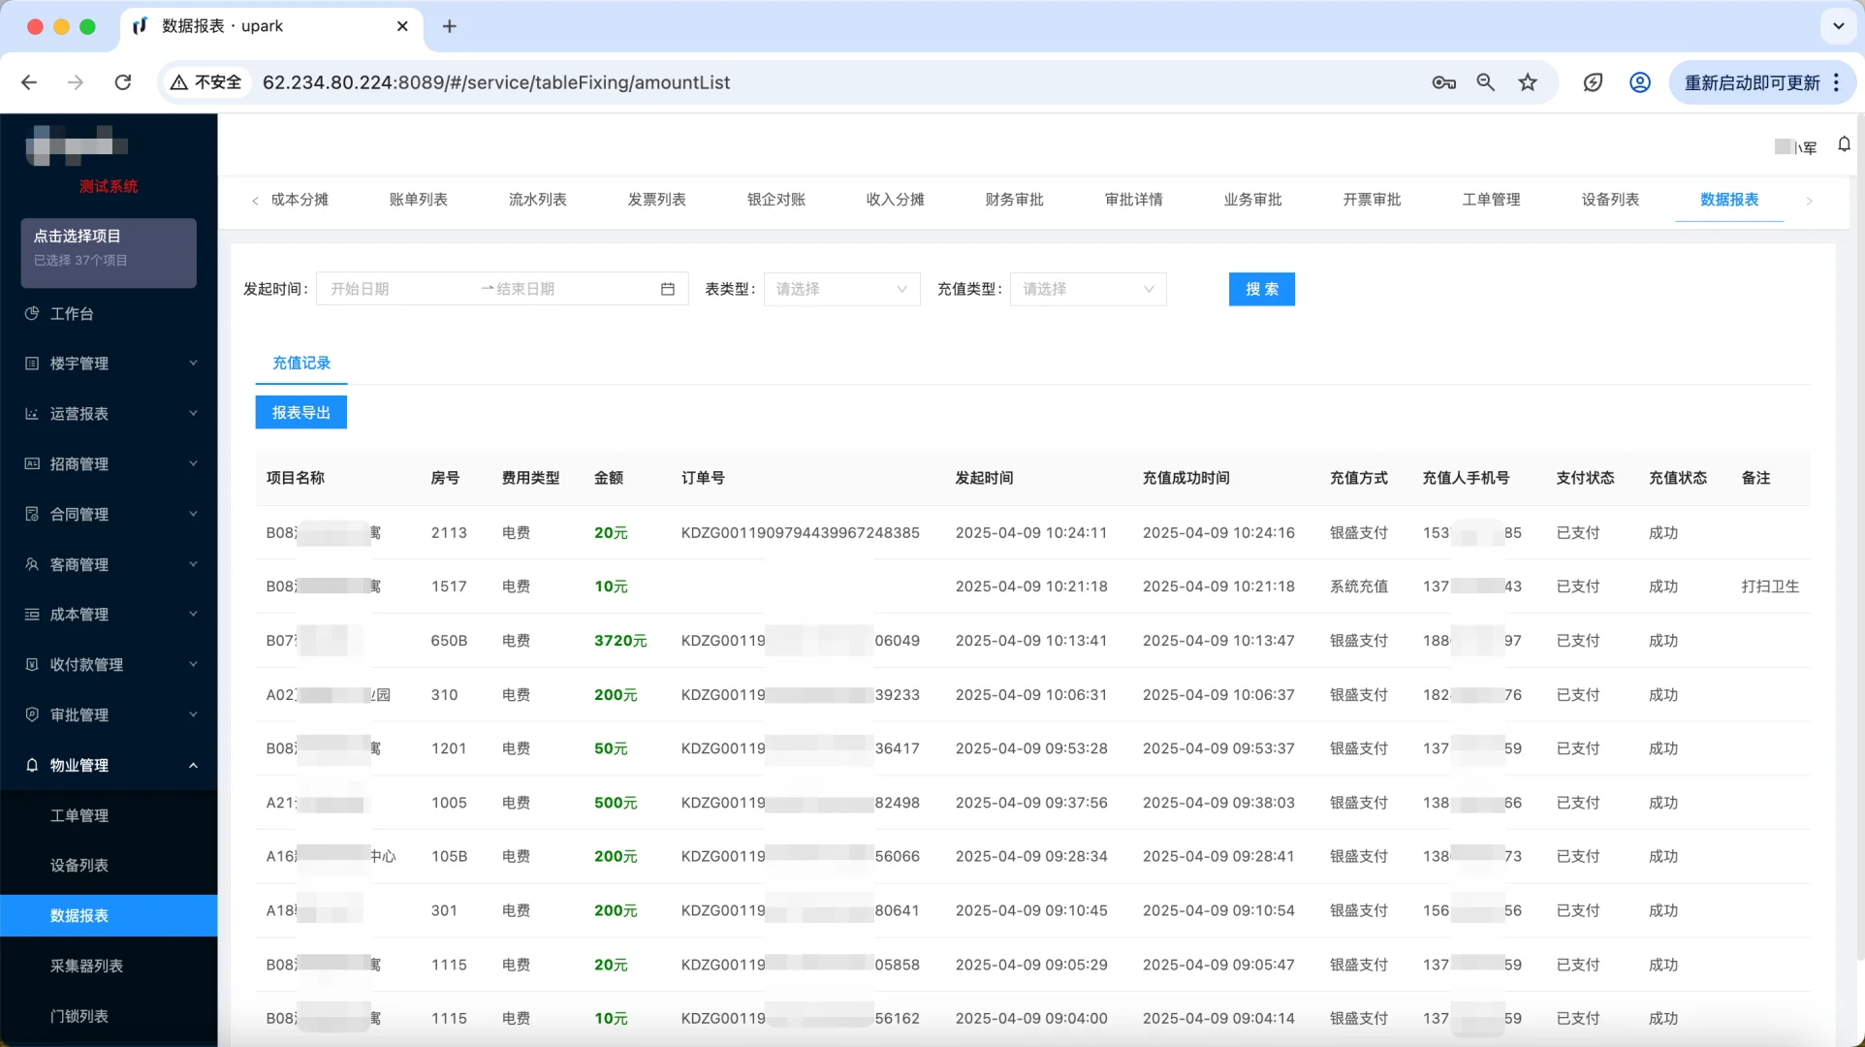Open the 充值类型 dropdown selector

[1086, 289]
